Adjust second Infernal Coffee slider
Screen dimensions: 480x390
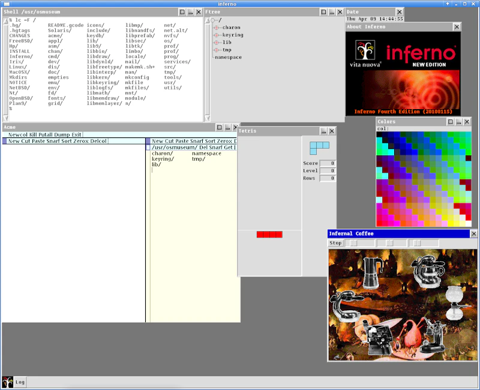[x=389, y=243]
